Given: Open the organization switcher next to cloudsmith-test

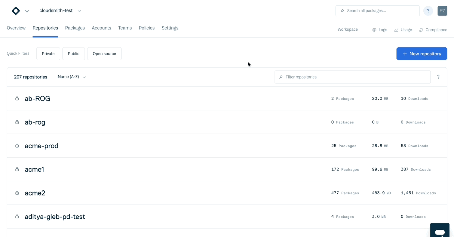Looking at the screenshot, I should (79, 11).
